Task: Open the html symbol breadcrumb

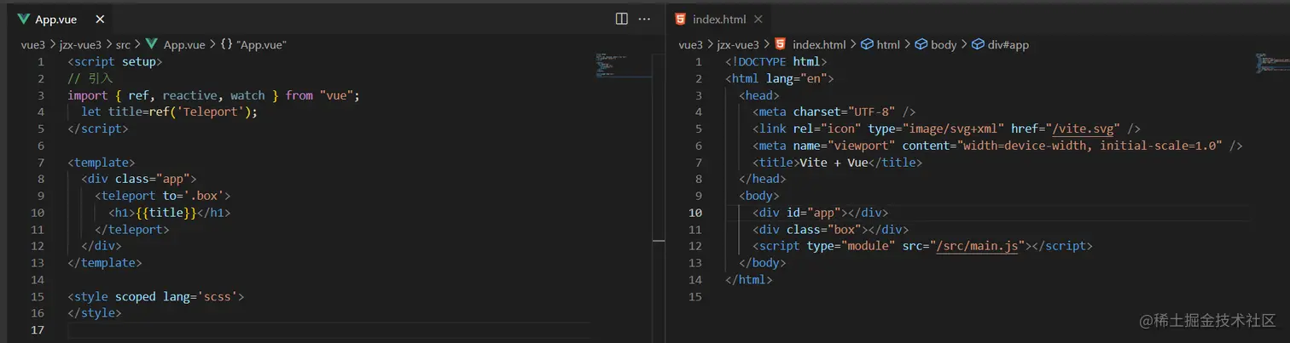Action: pyautogui.click(x=888, y=44)
